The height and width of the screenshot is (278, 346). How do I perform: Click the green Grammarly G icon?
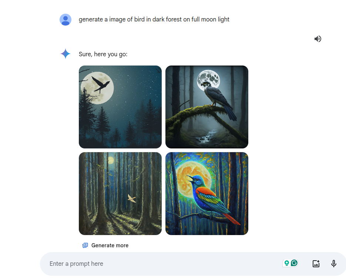point(294,263)
